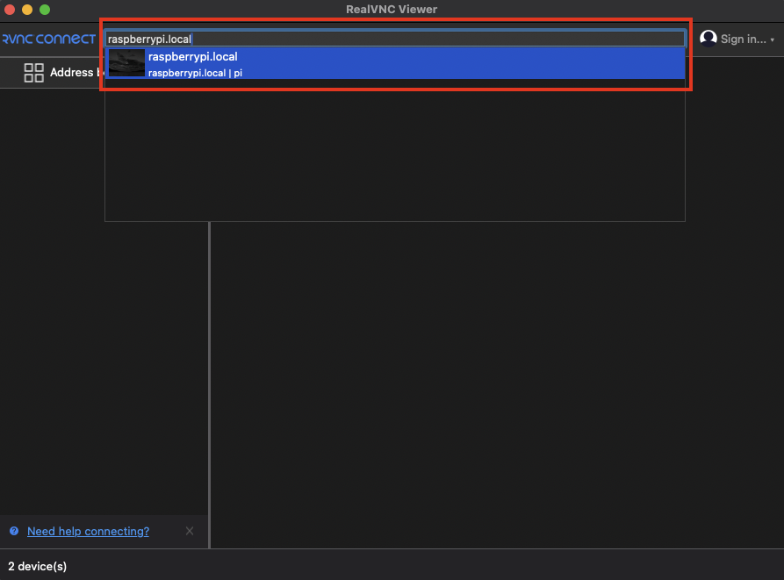This screenshot has width=784, height=580.
Task: Choose the 'raspberrypi.local | pi' suggestion subtitle
Action: point(195,73)
